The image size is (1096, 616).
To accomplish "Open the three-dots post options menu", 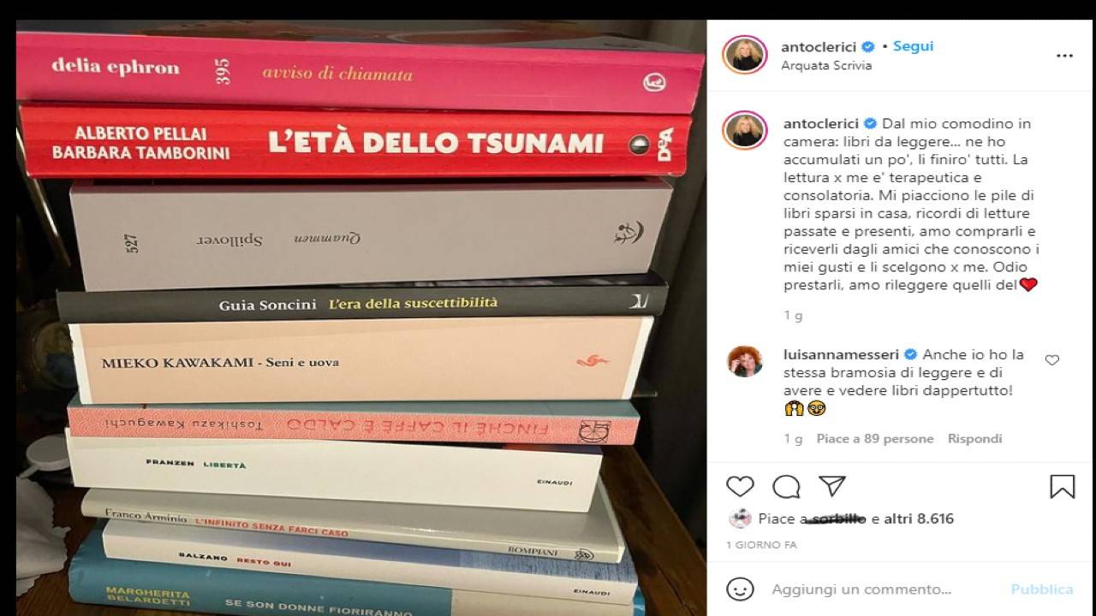I will coord(1064,56).
